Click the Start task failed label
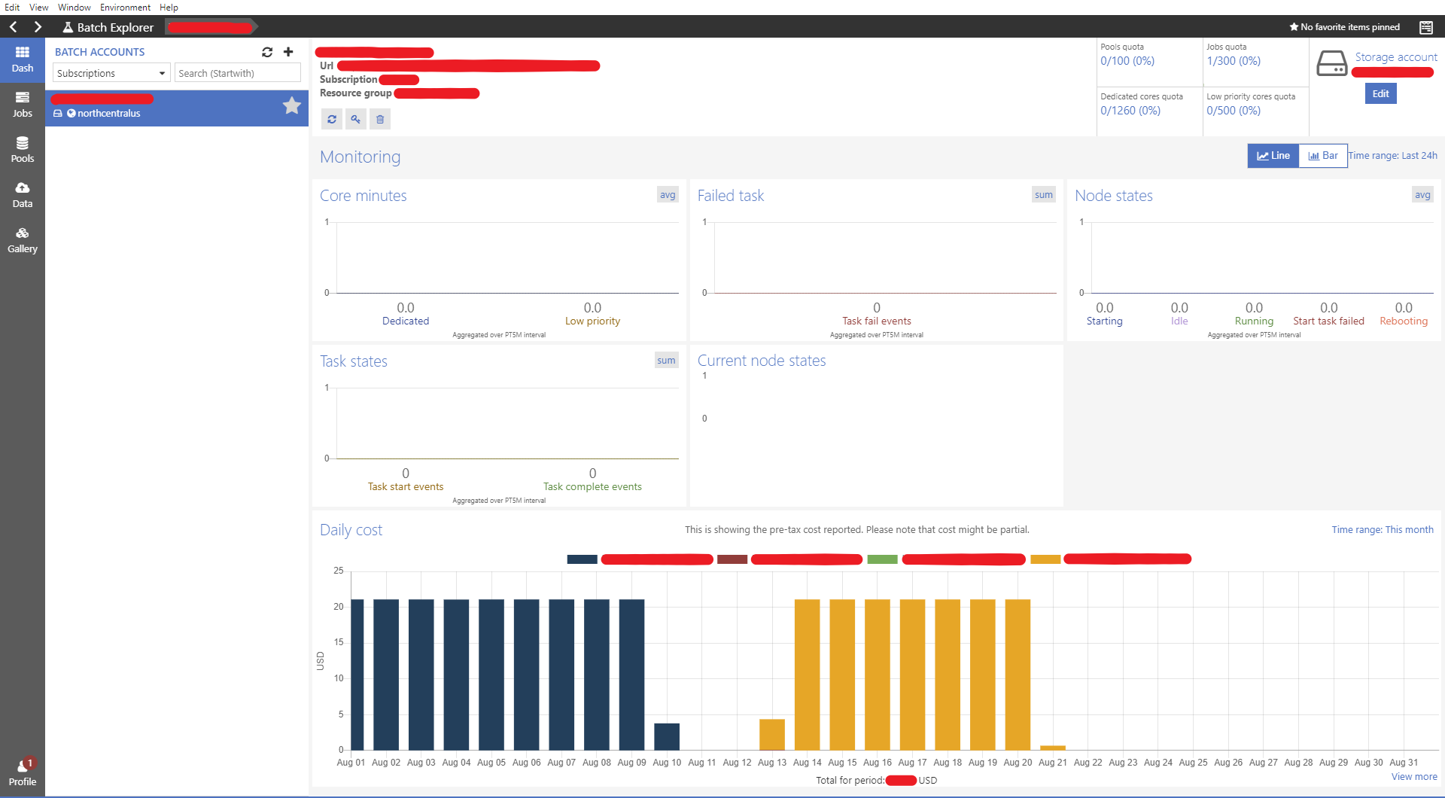Viewport: 1445px width, 798px height. tap(1328, 321)
